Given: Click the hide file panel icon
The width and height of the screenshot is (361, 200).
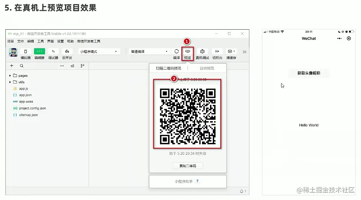Looking at the screenshot, I should 82,66.
